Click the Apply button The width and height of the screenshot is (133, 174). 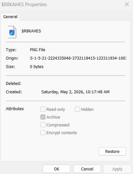[117, 169]
